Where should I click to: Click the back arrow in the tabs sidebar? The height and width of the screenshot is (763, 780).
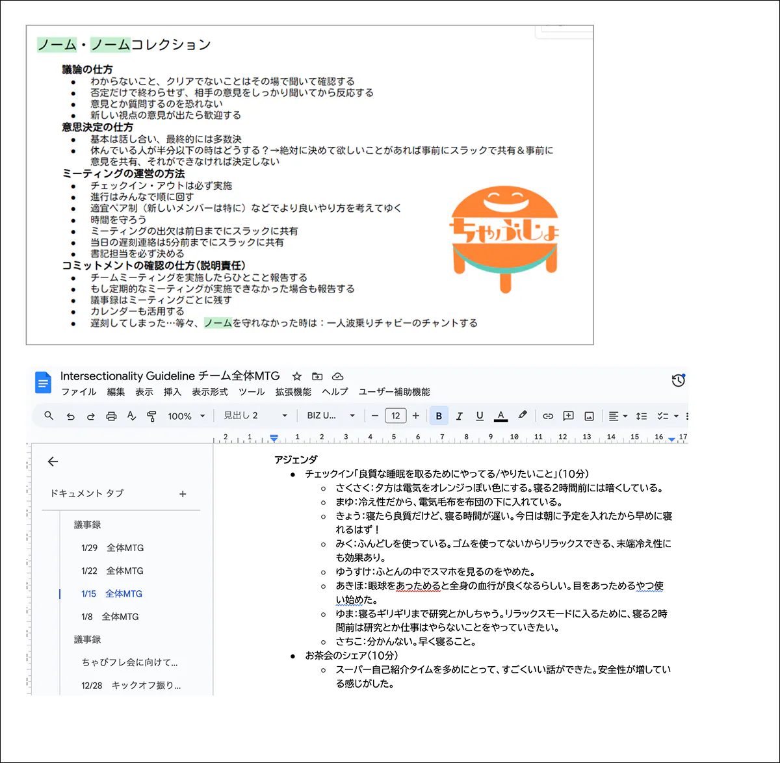click(53, 461)
